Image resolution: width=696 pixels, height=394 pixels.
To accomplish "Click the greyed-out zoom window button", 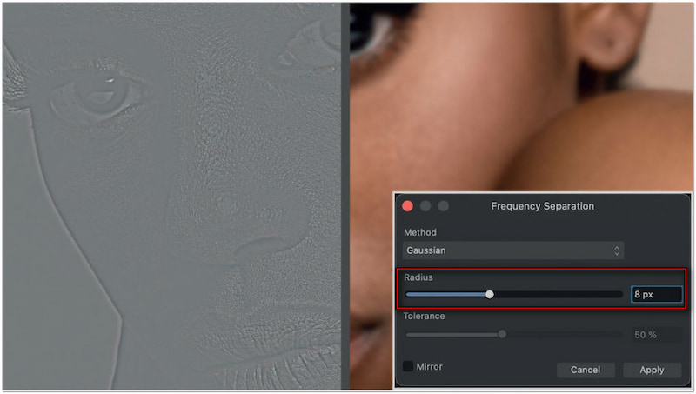I will click(x=443, y=206).
